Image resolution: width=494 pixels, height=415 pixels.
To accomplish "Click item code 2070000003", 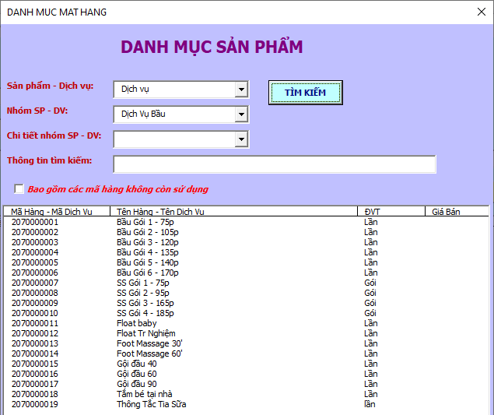I will pos(35,242).
